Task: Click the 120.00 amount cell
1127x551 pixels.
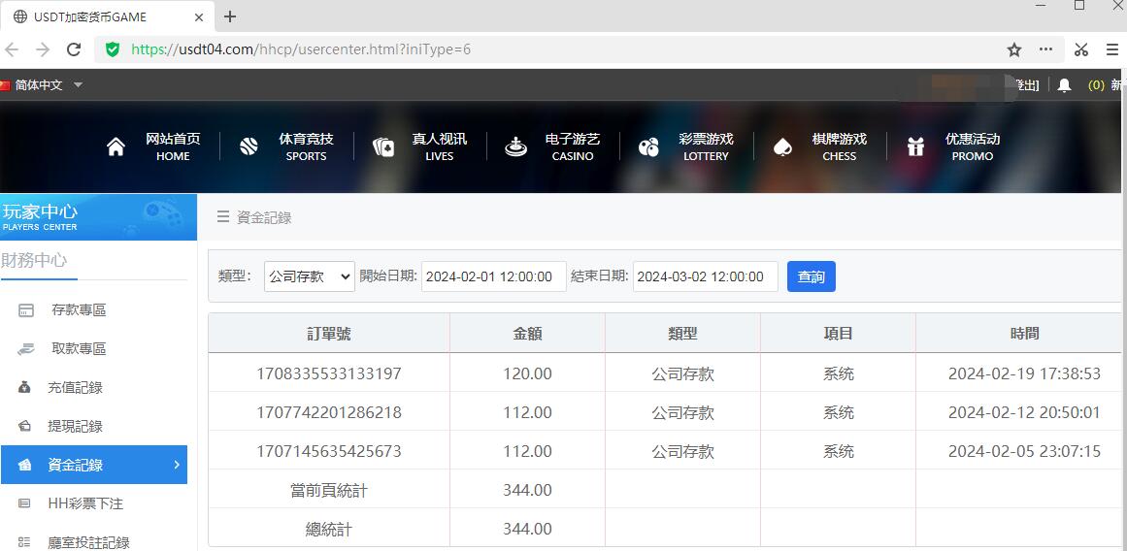Action: [x=527, y=373]
